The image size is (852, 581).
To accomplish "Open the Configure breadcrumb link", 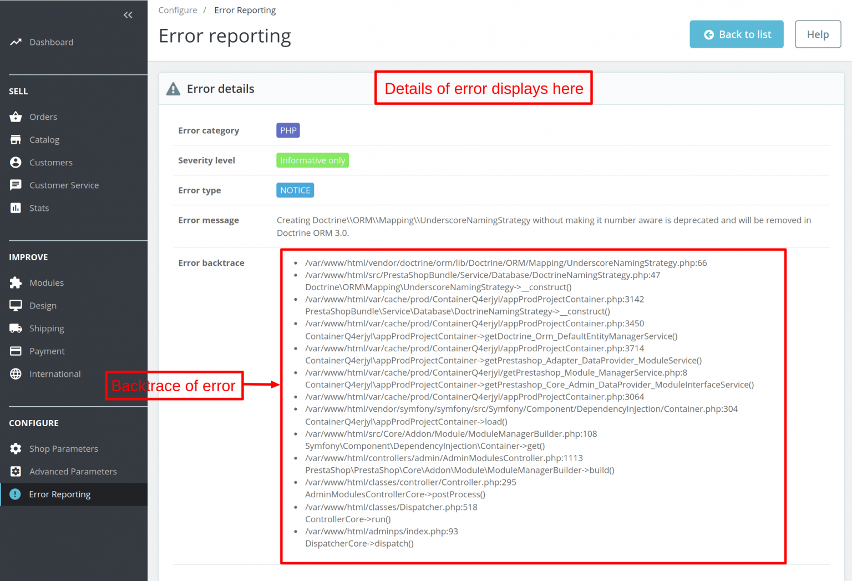I will (177, 10).
